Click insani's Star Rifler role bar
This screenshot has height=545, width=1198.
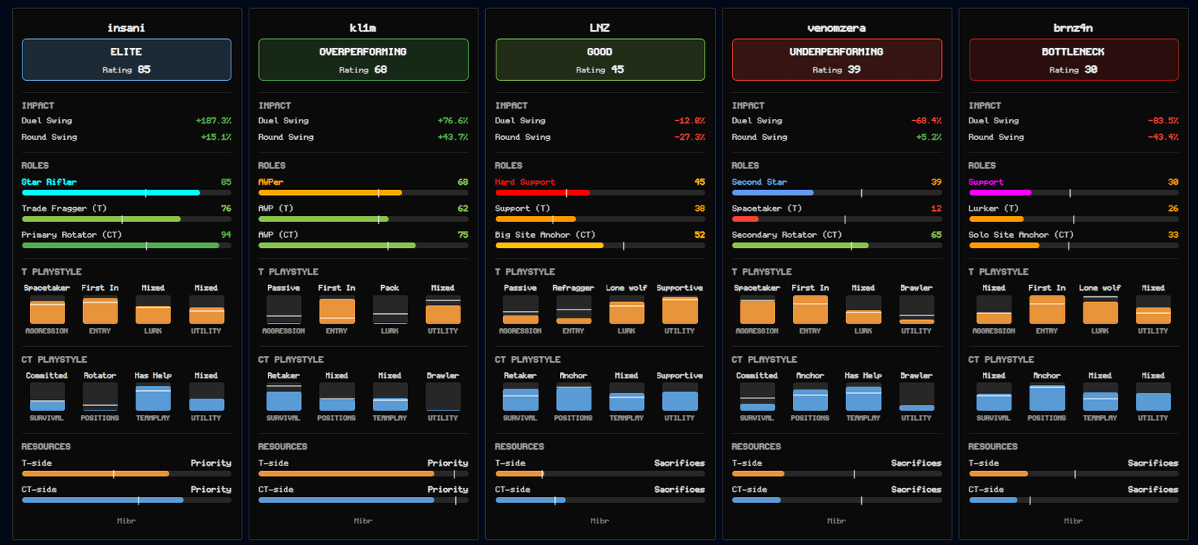coord(127,193)
